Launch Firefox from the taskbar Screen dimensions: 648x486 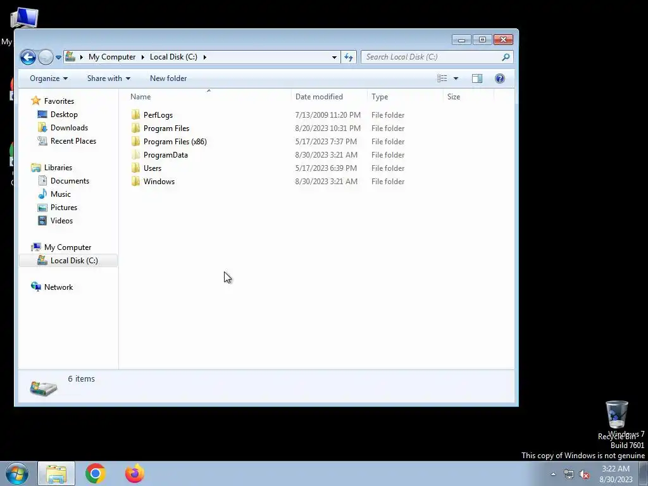[x=135, y=473]
